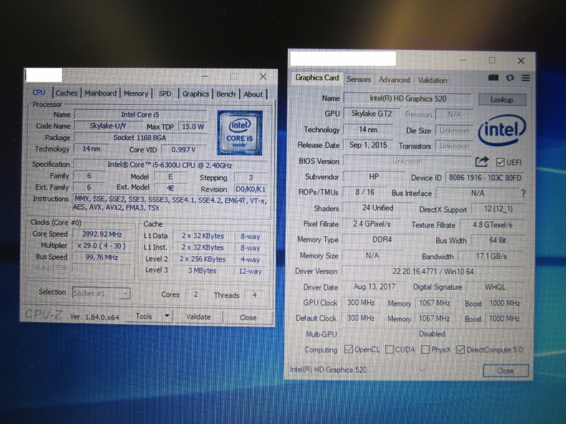The image size is (566, 424).
Task: Click the Threads value 4
Action: (x=254, y=295)
